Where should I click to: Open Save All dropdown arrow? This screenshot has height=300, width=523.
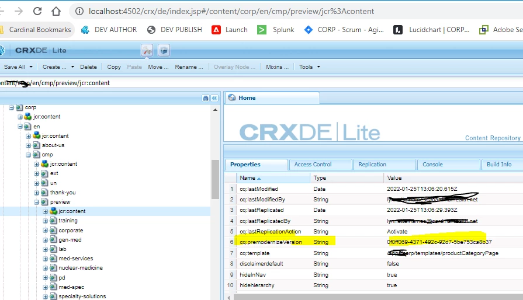[x=31, y=67]
